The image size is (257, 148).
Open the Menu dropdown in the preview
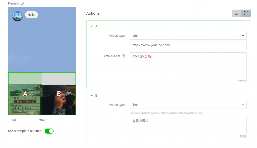pos(43,120)
